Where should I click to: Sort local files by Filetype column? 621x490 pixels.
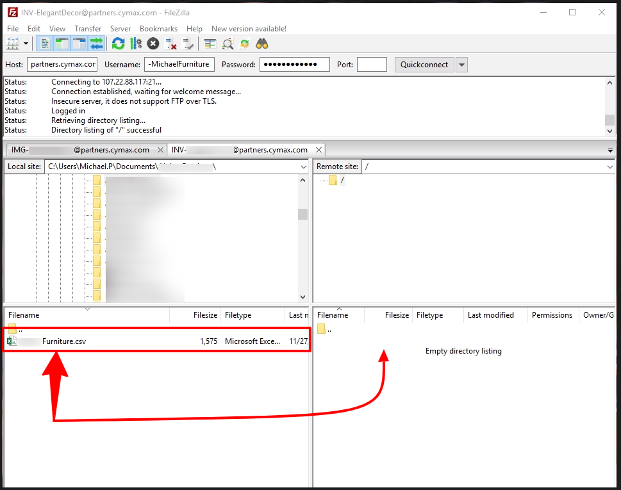[253, 315]
